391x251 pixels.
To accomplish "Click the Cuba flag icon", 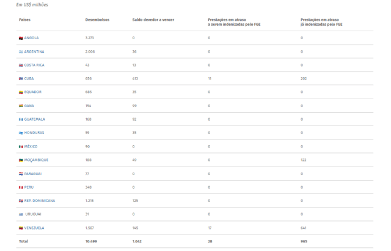I will tap(21, 79).
